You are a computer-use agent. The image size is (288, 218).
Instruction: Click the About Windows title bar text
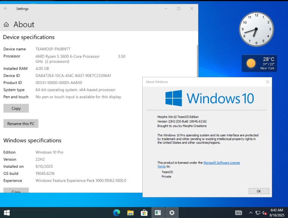(157, 82)
